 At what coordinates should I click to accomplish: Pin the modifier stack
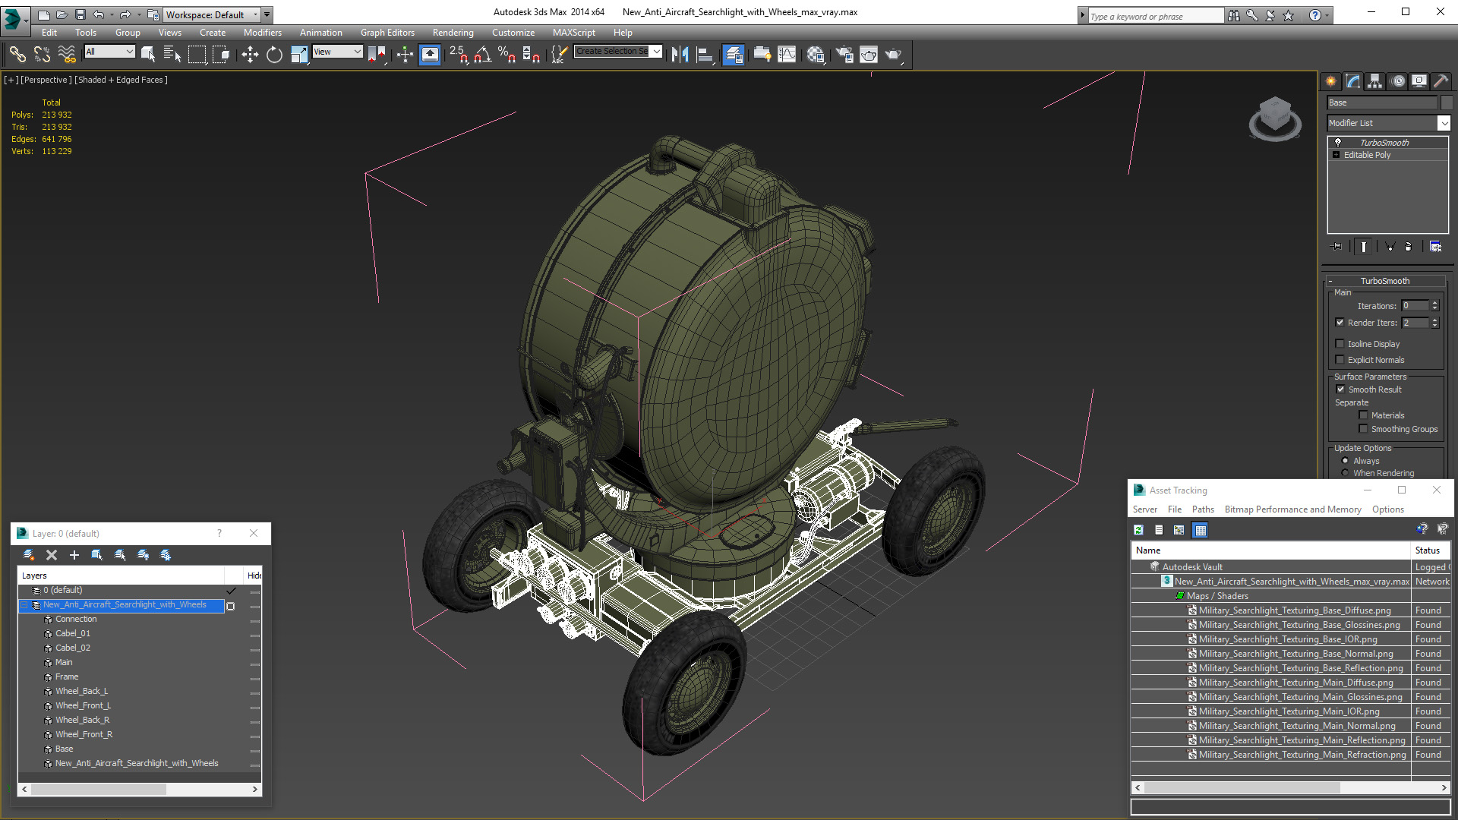(x=1337, y=247)
